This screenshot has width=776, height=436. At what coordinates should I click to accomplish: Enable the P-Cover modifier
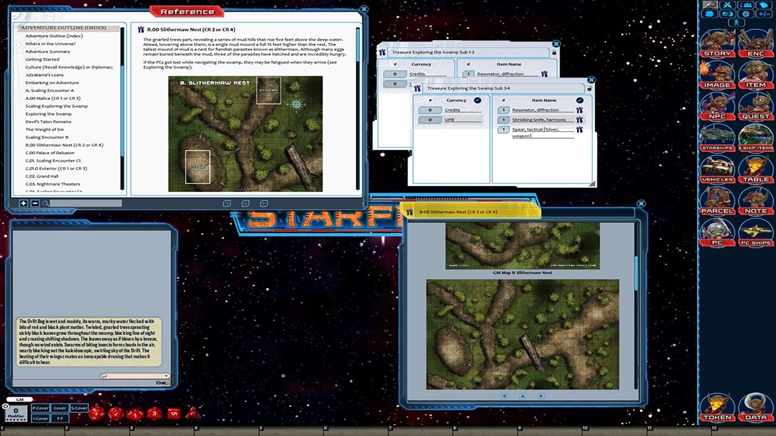[40, 408]
